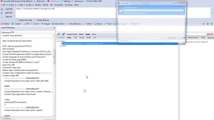The height and width of the screenshot is (120, 214).
Task: Open the Encryption HackBar menu
Action: pyautogui.click(x=59, y=5)
